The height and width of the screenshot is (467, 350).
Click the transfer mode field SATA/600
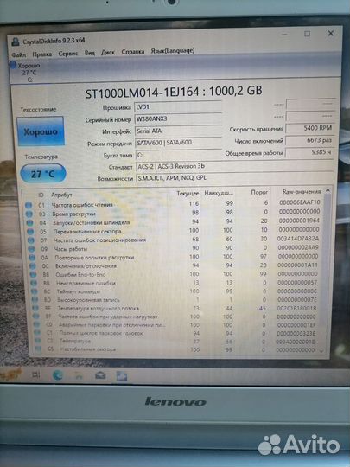click(x=178, y=143)
